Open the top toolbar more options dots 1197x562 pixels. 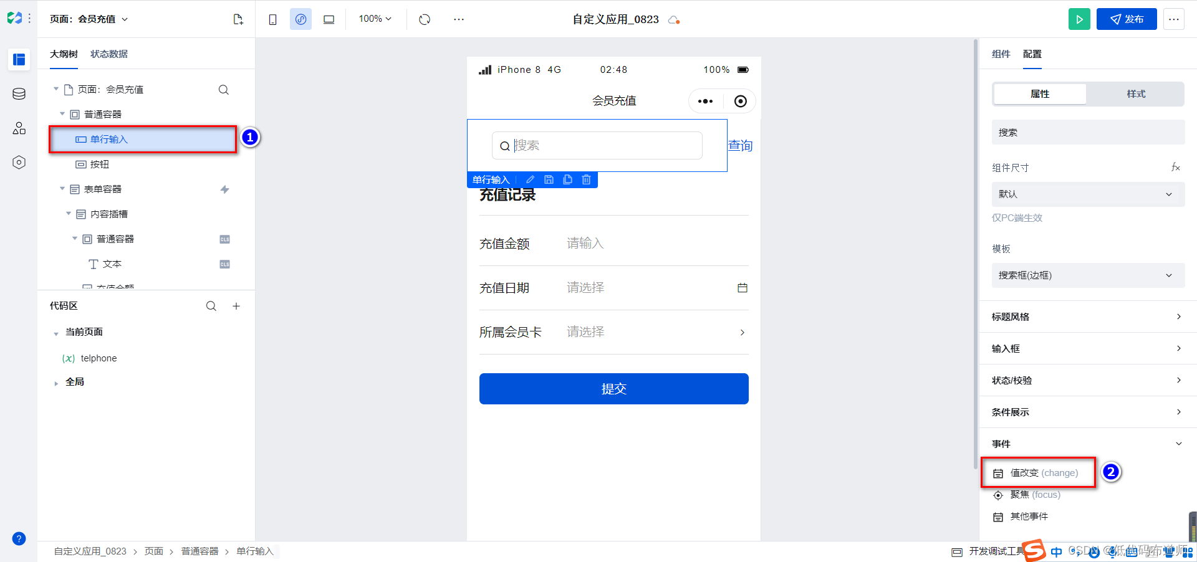coord(459,19)
